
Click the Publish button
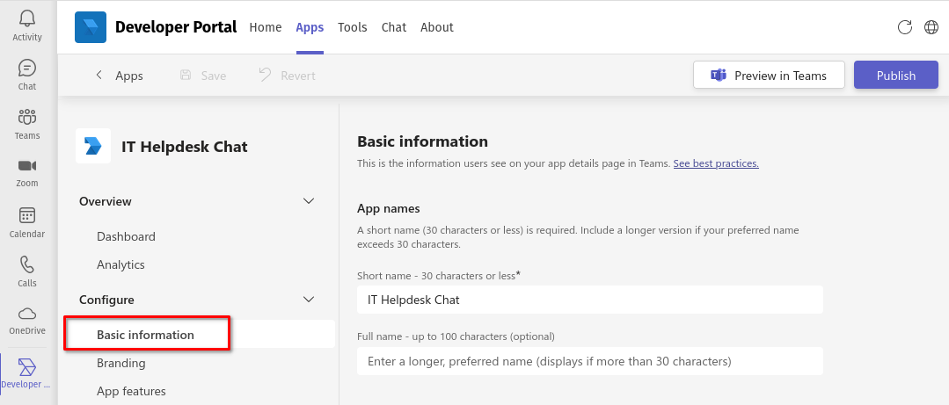(895, 76)
